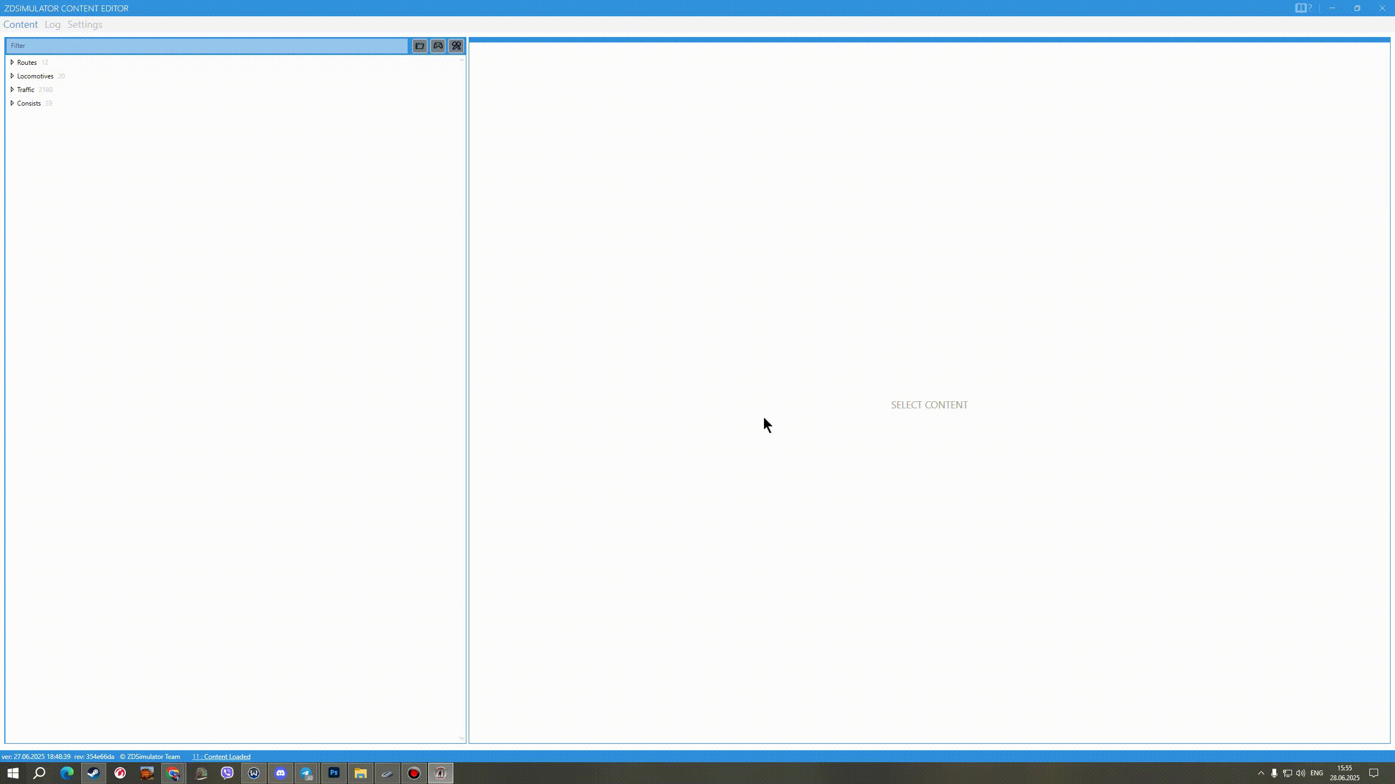Expand the Consists tree node
This screenshot has height=784, width=1395.
click(12, 103)
